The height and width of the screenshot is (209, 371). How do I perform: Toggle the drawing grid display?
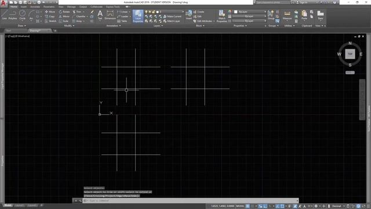[x=248, y=206]
